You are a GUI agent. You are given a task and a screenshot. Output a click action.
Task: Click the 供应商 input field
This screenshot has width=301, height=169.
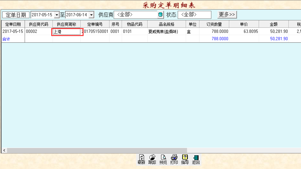(x=136, y=15)
